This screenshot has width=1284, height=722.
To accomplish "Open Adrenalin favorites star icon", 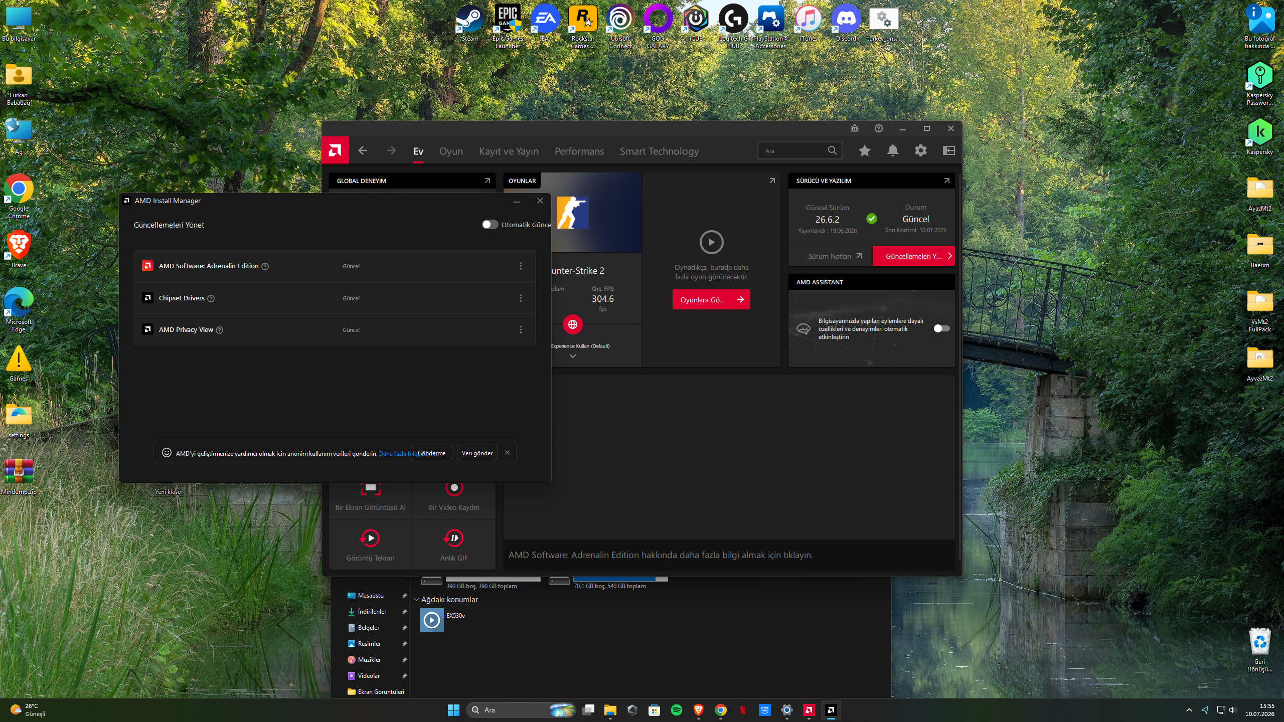I will [865, 150].
